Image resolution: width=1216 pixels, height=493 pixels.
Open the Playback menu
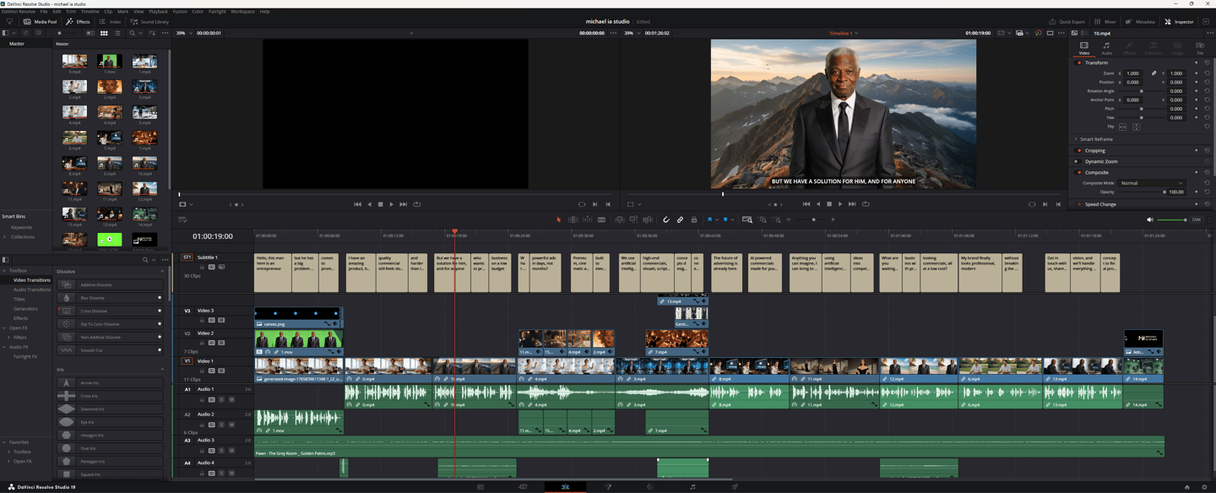(158, 12)
